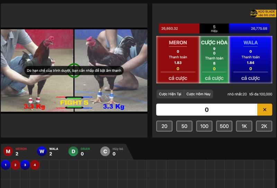The image size is (277, 188).
Task: Place bet on WALA panel
Action: (250, 60)
